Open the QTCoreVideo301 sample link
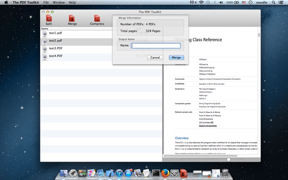The image size is (288, 180). 206,122
